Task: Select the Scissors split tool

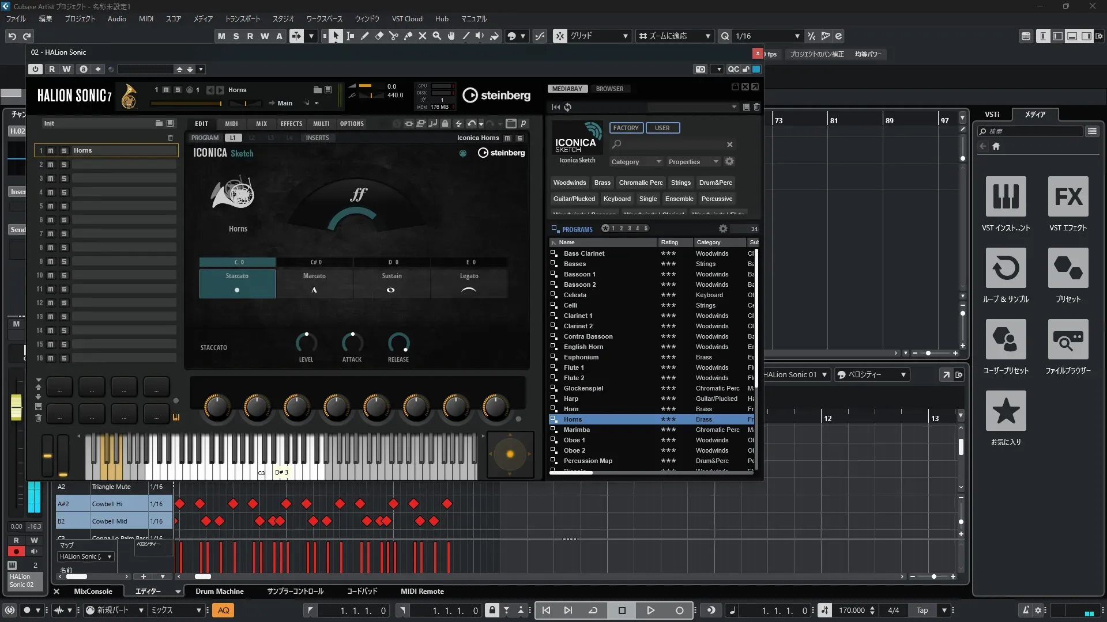Action: [394, 36]
